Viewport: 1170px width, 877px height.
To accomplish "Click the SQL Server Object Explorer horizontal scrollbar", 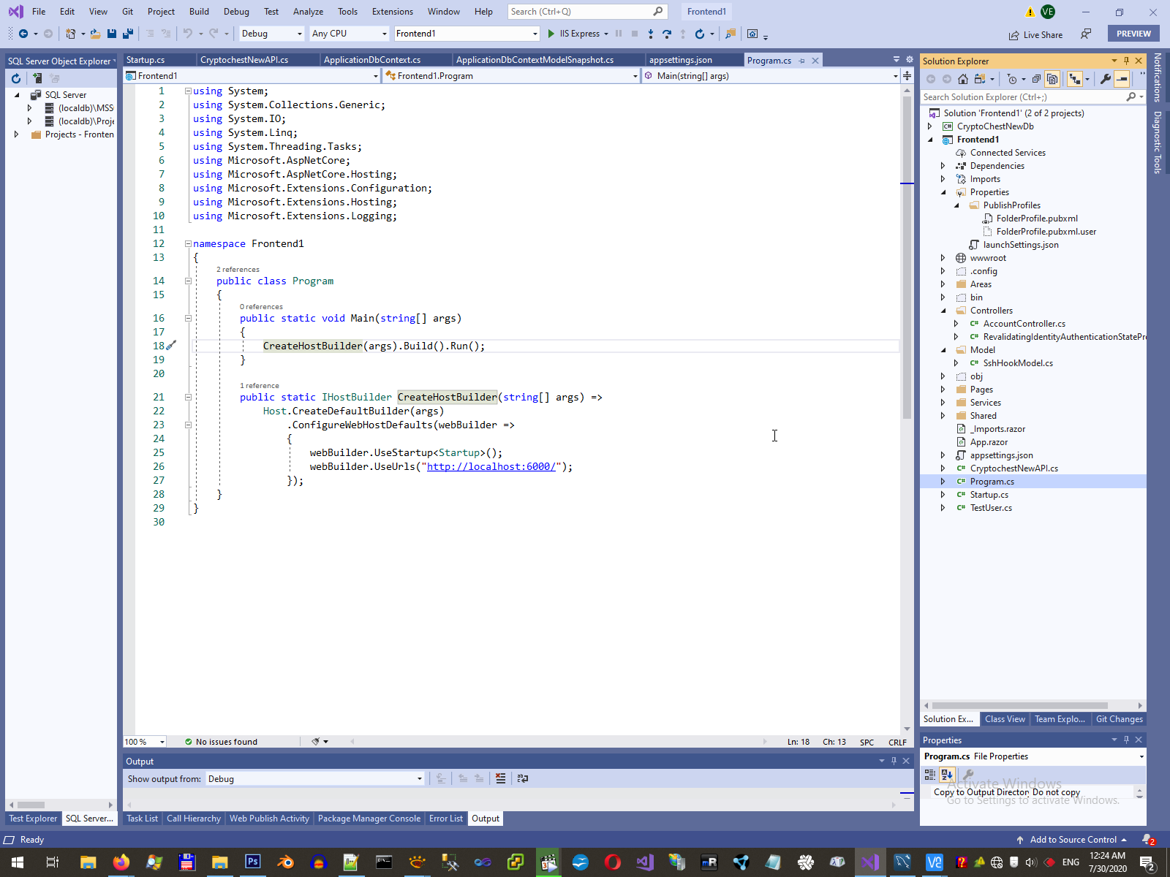I will (31, 805).
